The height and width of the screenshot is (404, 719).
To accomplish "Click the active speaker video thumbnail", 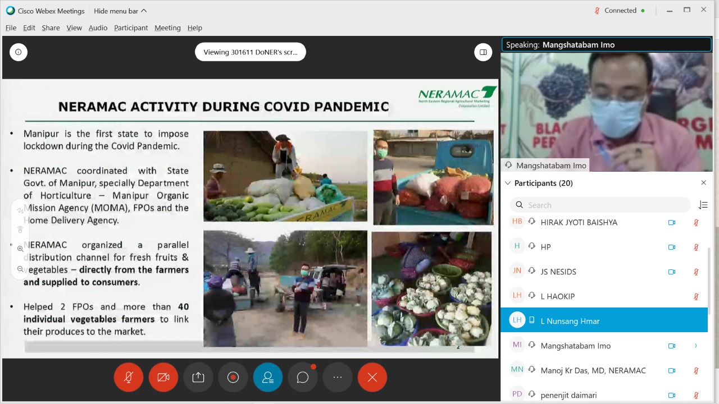I will click(x=606, y=112).
